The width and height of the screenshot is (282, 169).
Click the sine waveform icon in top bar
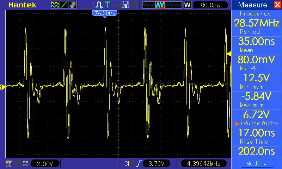55,5
